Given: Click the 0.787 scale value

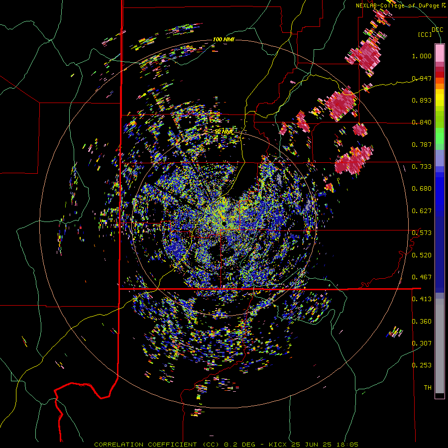Looking at the screenshot, I should 422,144.
